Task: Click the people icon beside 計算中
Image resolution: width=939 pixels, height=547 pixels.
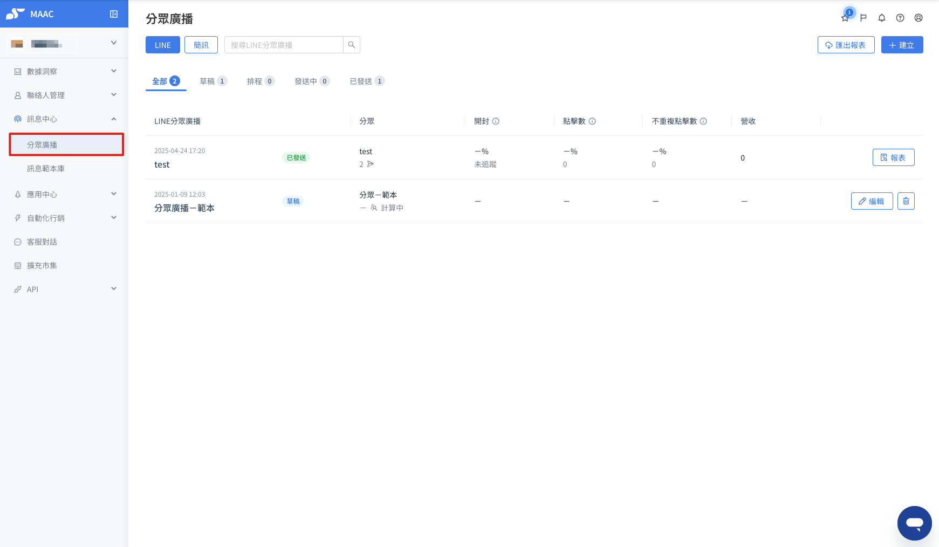Action: [374, 207]
